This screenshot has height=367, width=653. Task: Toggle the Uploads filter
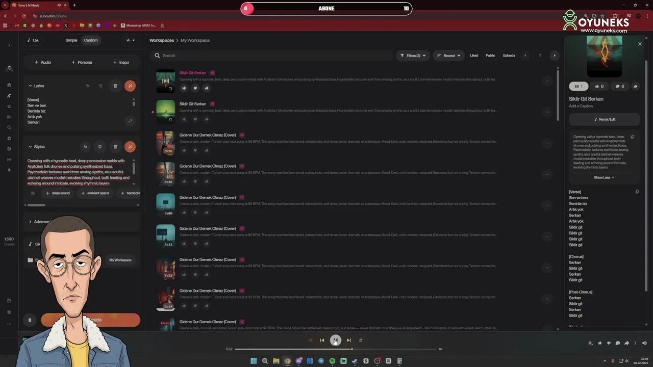click(x=509, y=56)
